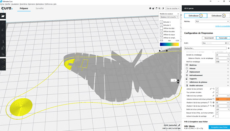Click the Rechercher settings search field

[202, 48]
